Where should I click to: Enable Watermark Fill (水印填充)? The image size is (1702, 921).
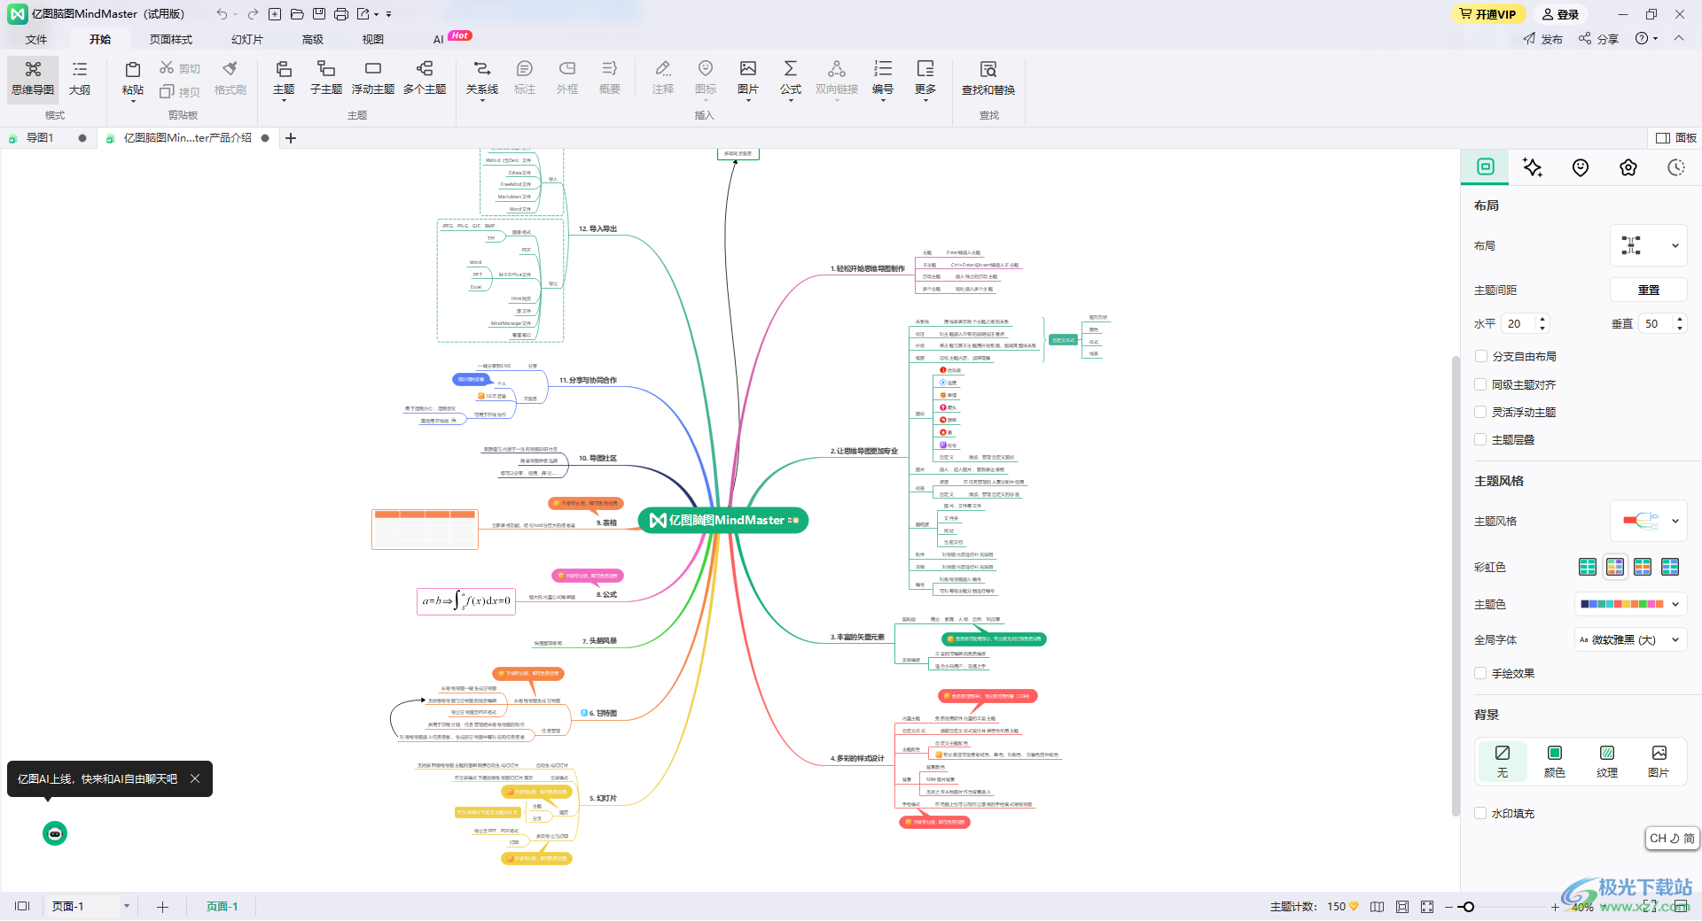pos(1480,813)
